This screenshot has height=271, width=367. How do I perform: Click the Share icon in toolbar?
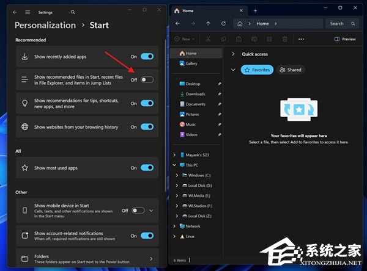tap(269, 39)
